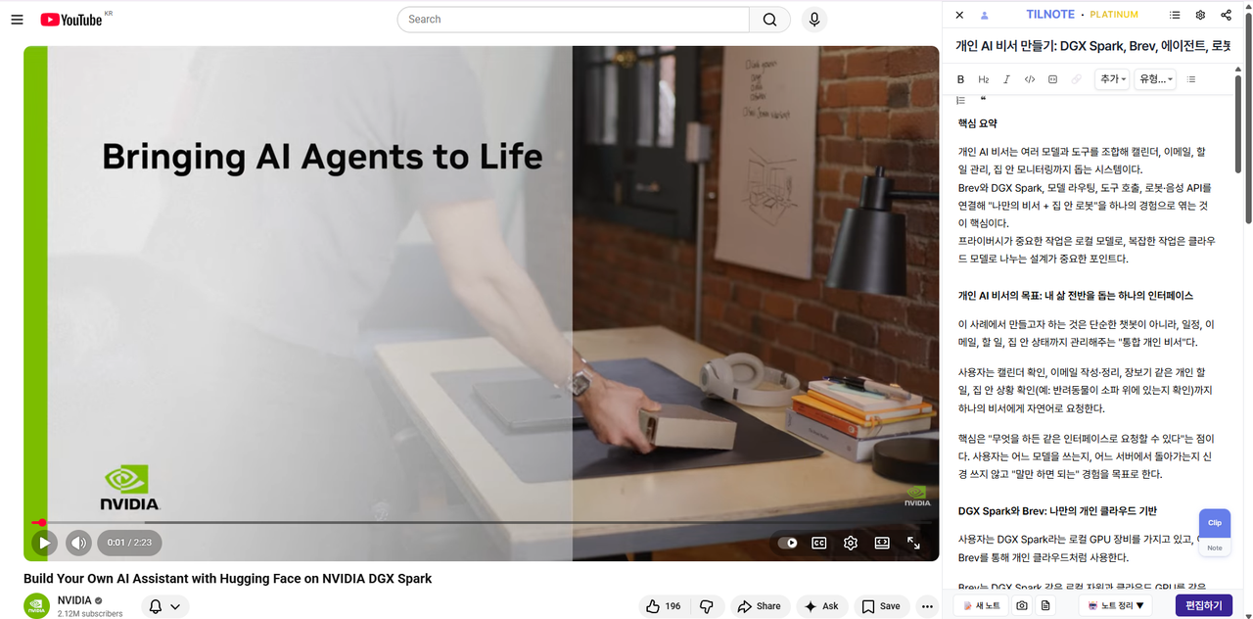Toggle bold formatting in the note editor
The width and height of the screenshot is (1253, 619).
click(960, 79)
